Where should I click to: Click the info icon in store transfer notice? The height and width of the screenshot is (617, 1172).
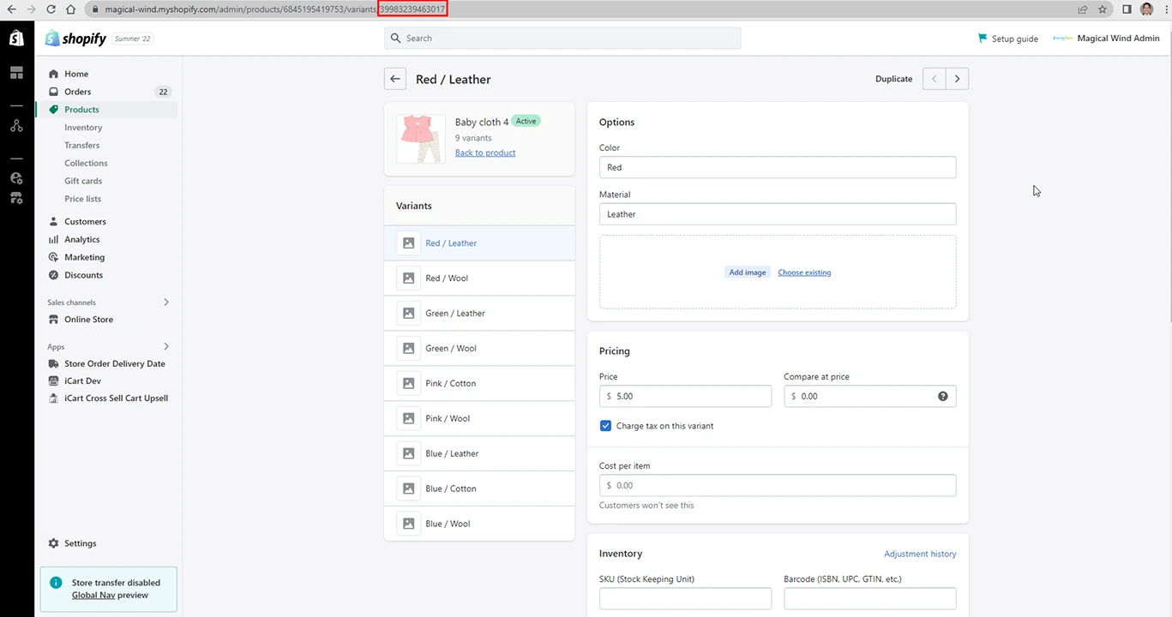tap(56, 583)
